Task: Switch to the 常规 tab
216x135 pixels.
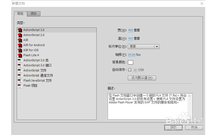Action: [x=20, y=13]
